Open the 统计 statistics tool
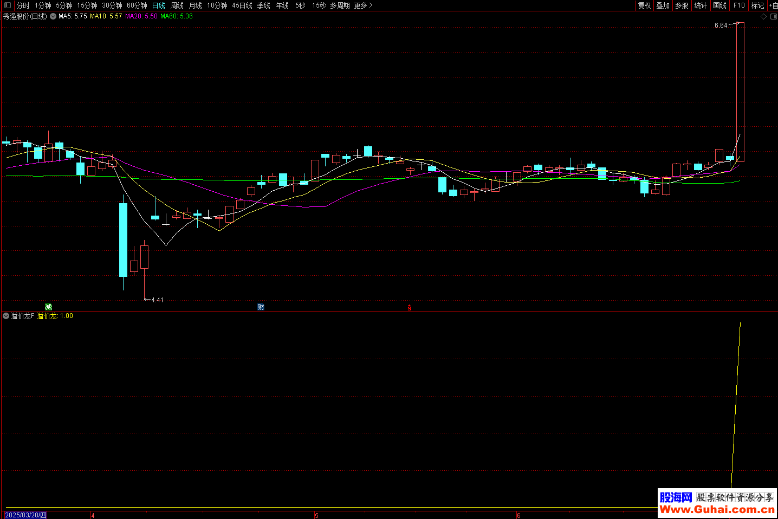This screenshot has height=519, width=778. pyautogui.click(x=701, y=5)
